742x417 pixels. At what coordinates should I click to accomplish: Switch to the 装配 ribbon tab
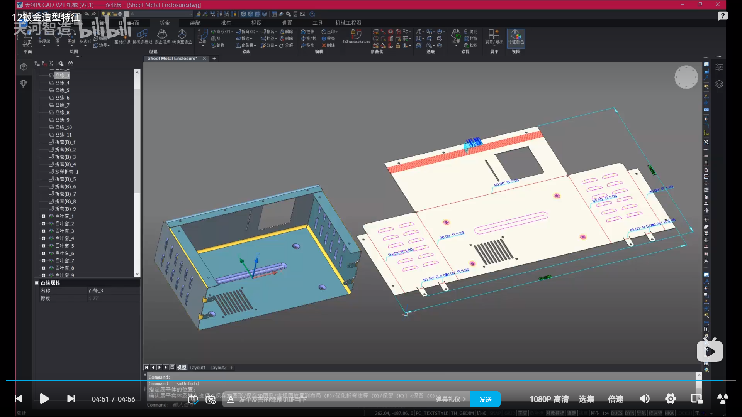(x=195, y=23)
